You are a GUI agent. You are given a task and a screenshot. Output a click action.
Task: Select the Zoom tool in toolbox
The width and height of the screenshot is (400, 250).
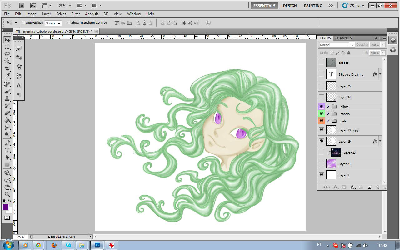coord(7,194)
